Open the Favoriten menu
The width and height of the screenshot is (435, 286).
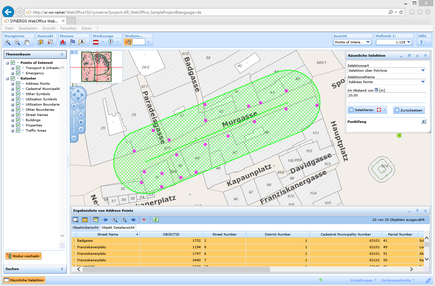coord(68,28)
